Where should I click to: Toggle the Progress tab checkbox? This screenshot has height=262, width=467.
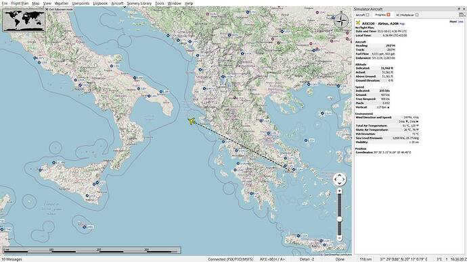pyautogui.click(x=388, y=15)
